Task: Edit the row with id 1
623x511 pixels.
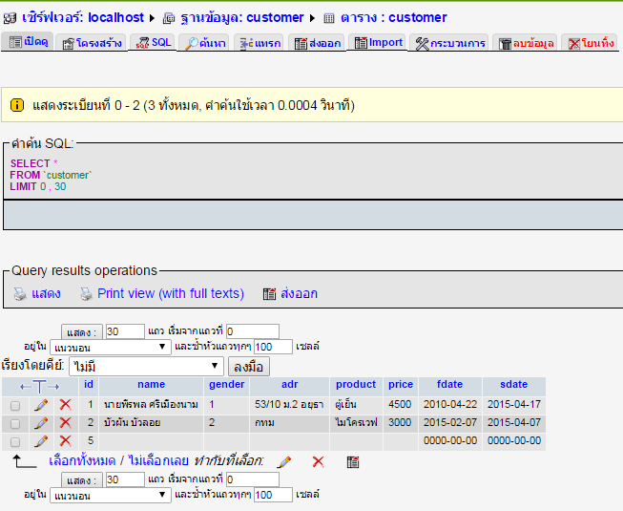Action: pos(41,405)
